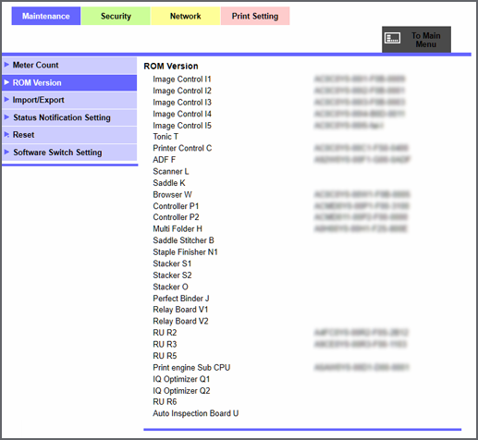478x440 pixels.
Task: Click the Print engine Sub CPU label
Action: 191,368
